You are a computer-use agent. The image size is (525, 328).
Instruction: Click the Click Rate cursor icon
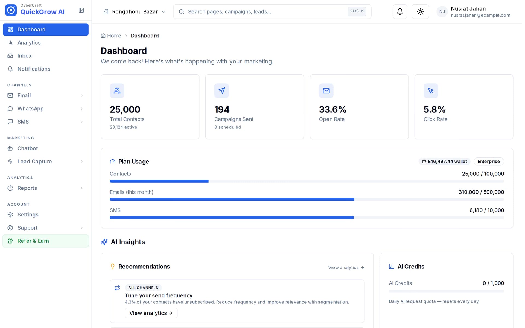coord(431,91)
